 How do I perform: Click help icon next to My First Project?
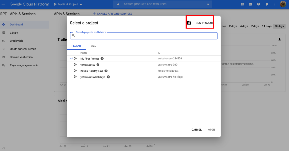(x=102, y=59)
